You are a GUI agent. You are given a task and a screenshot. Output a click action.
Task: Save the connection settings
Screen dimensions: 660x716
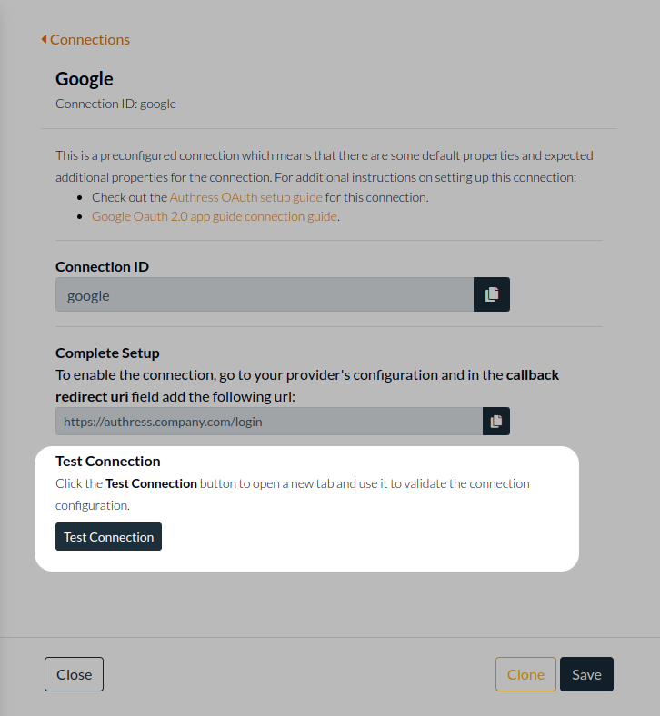(586, 674)
